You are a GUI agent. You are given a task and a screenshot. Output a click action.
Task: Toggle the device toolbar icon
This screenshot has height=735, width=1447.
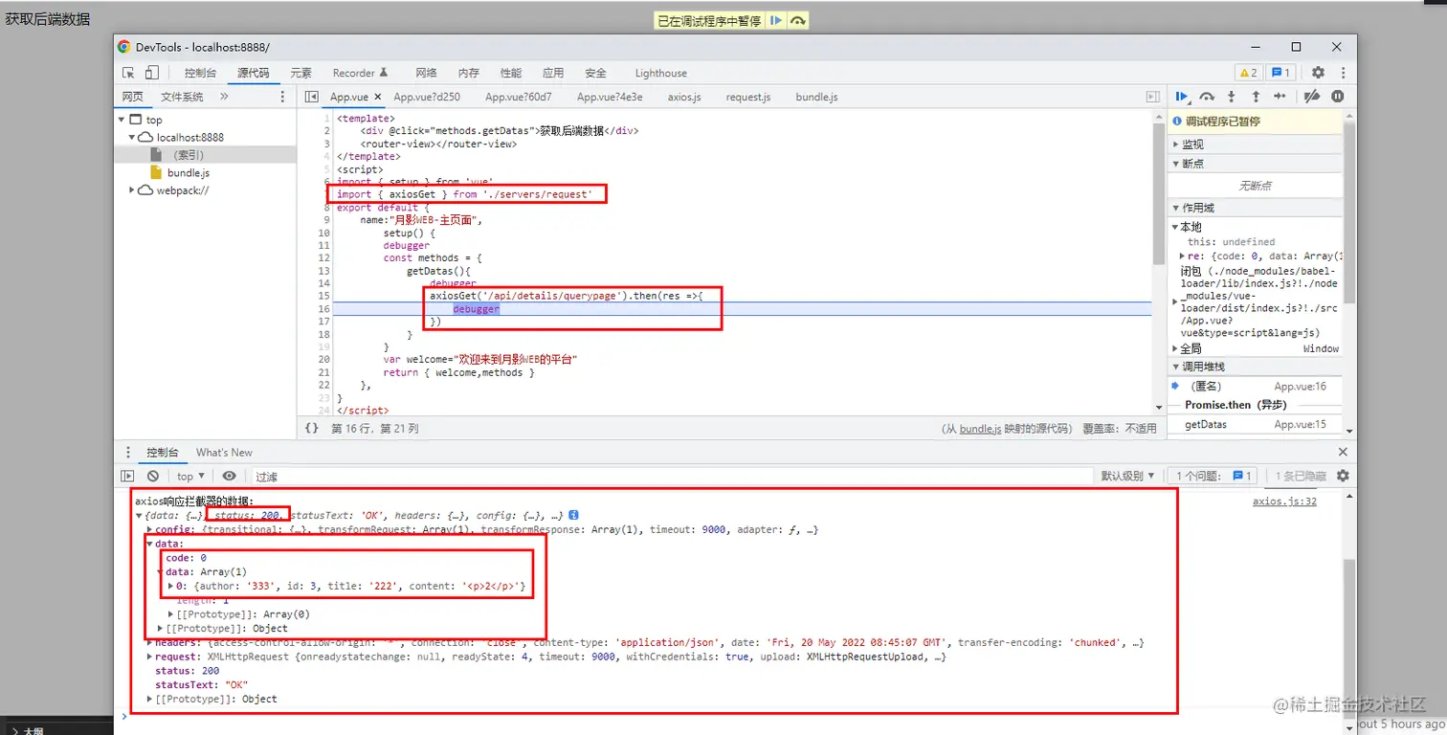(x=152, y=73)
